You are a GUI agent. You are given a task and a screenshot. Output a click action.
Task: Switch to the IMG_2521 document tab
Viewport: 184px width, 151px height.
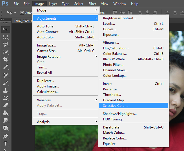point(23,20)
